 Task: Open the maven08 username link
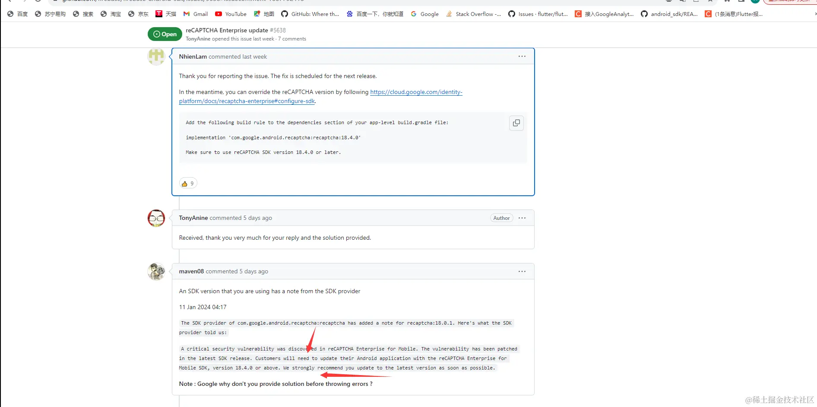[x=191, y=271]
